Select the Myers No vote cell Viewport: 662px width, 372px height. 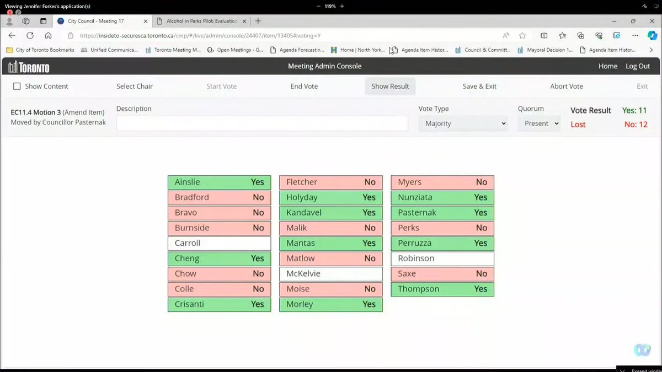point(442,182)
